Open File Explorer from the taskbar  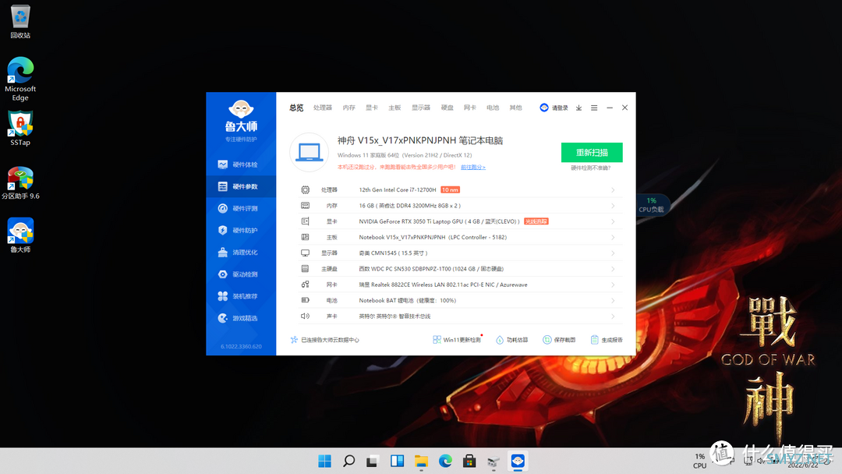[421, 461]
